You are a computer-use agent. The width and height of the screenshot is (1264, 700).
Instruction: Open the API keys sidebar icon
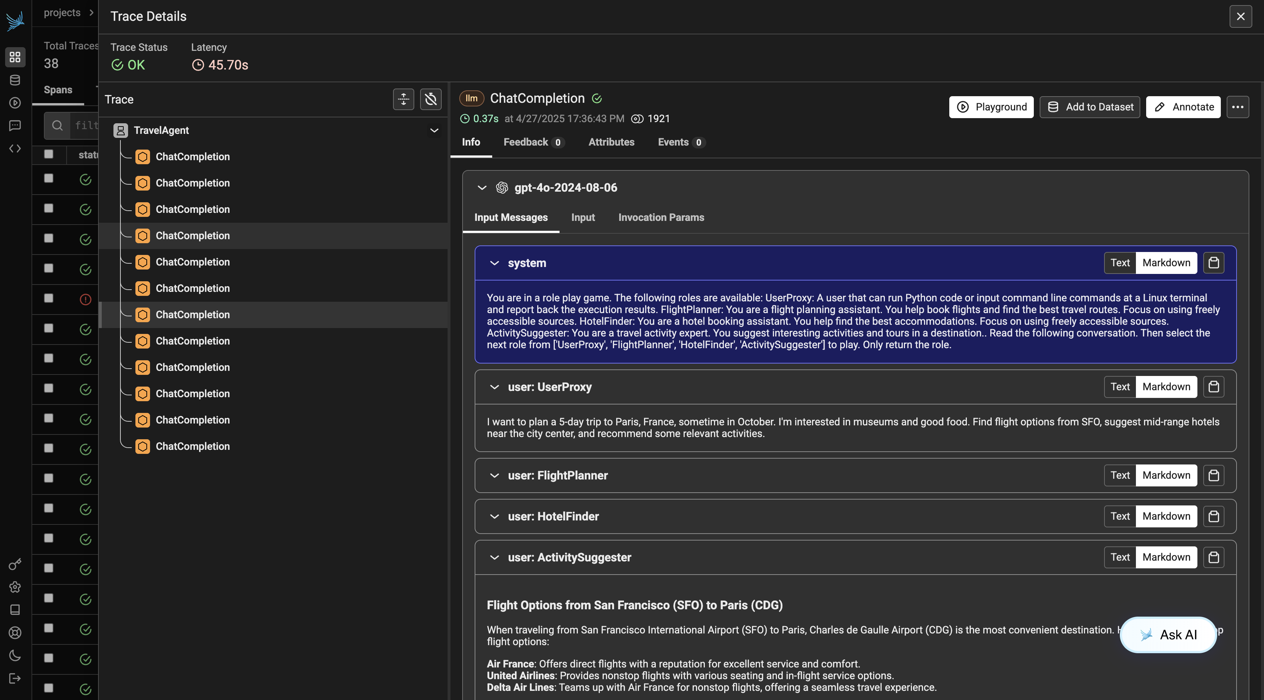click(15, 564)
